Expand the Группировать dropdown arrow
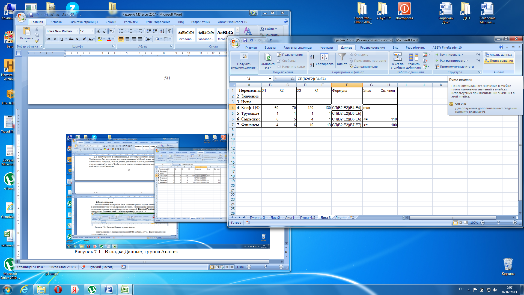 pos(462,55)
